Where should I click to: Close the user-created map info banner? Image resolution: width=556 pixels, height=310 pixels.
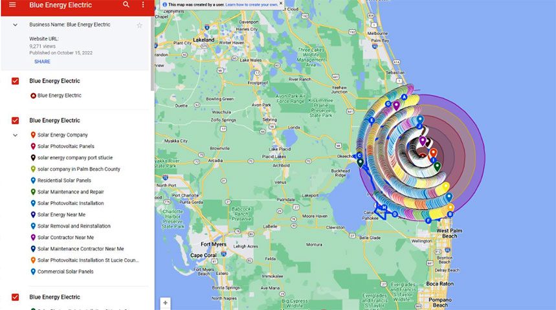[281, 3]
